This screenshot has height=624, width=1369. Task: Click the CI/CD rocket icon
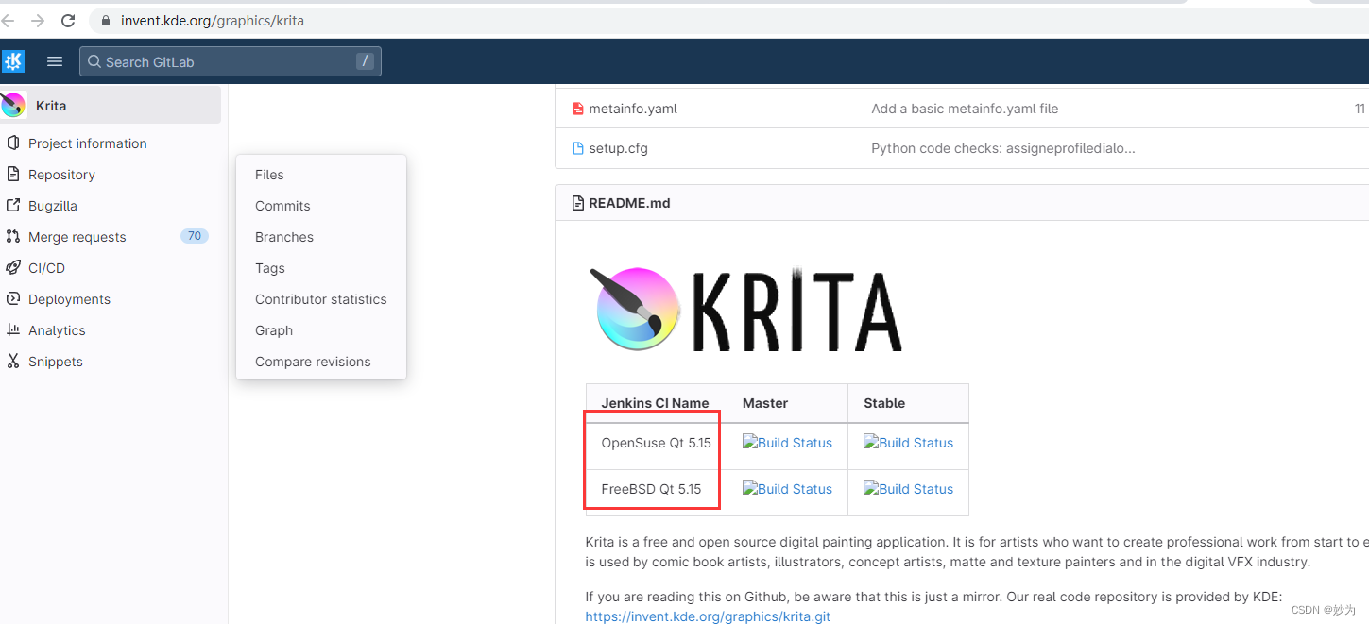click(12, 268)
